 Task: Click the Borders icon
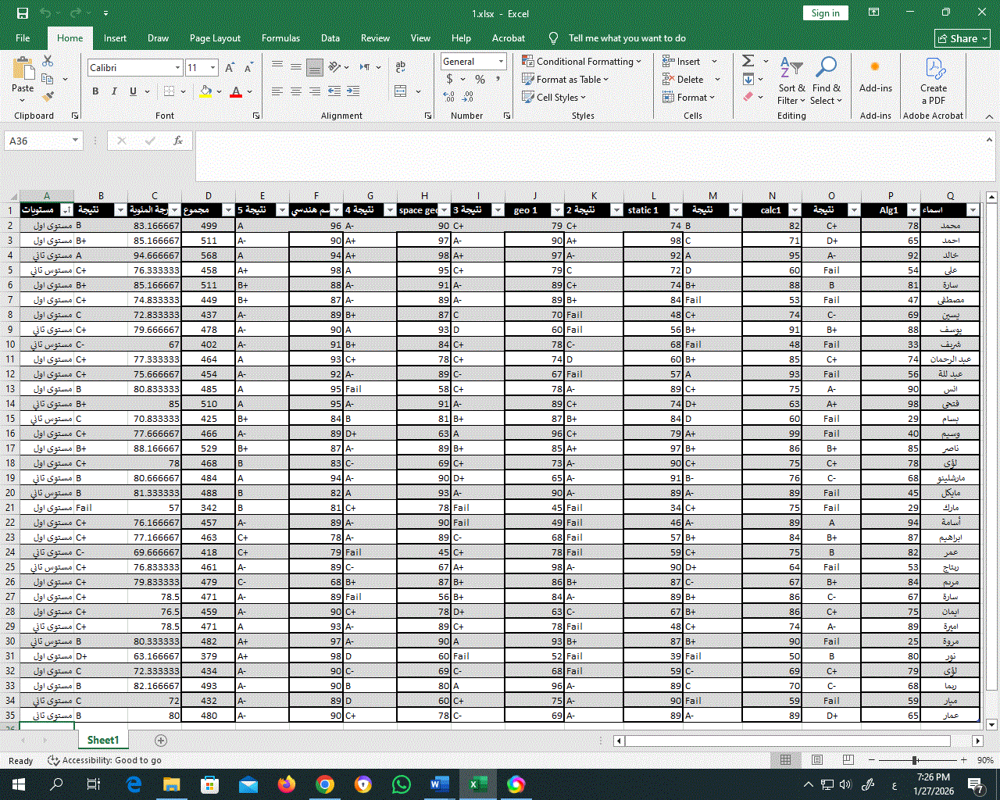click(170, 91)
